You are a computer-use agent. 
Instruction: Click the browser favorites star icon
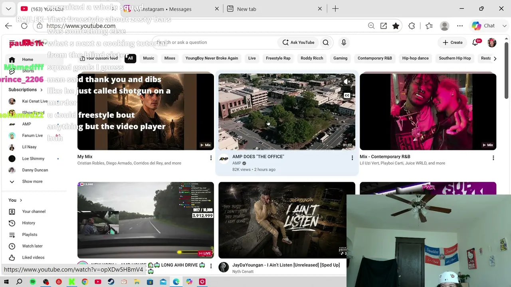[x=396, y=26]
